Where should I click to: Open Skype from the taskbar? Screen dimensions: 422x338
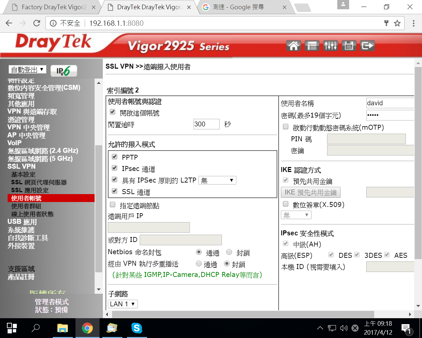[136, 328]
